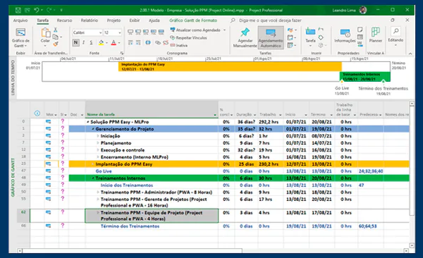This screenshot has height=258, width=423.
Task: Switch to the Projeto tab
Action: point(114,20)
